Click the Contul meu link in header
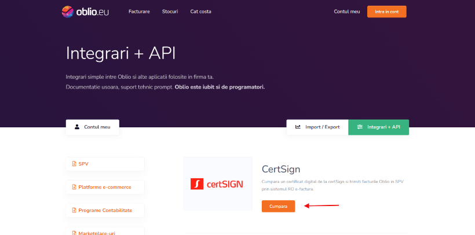The image size is (475, 235). point(347,12)
